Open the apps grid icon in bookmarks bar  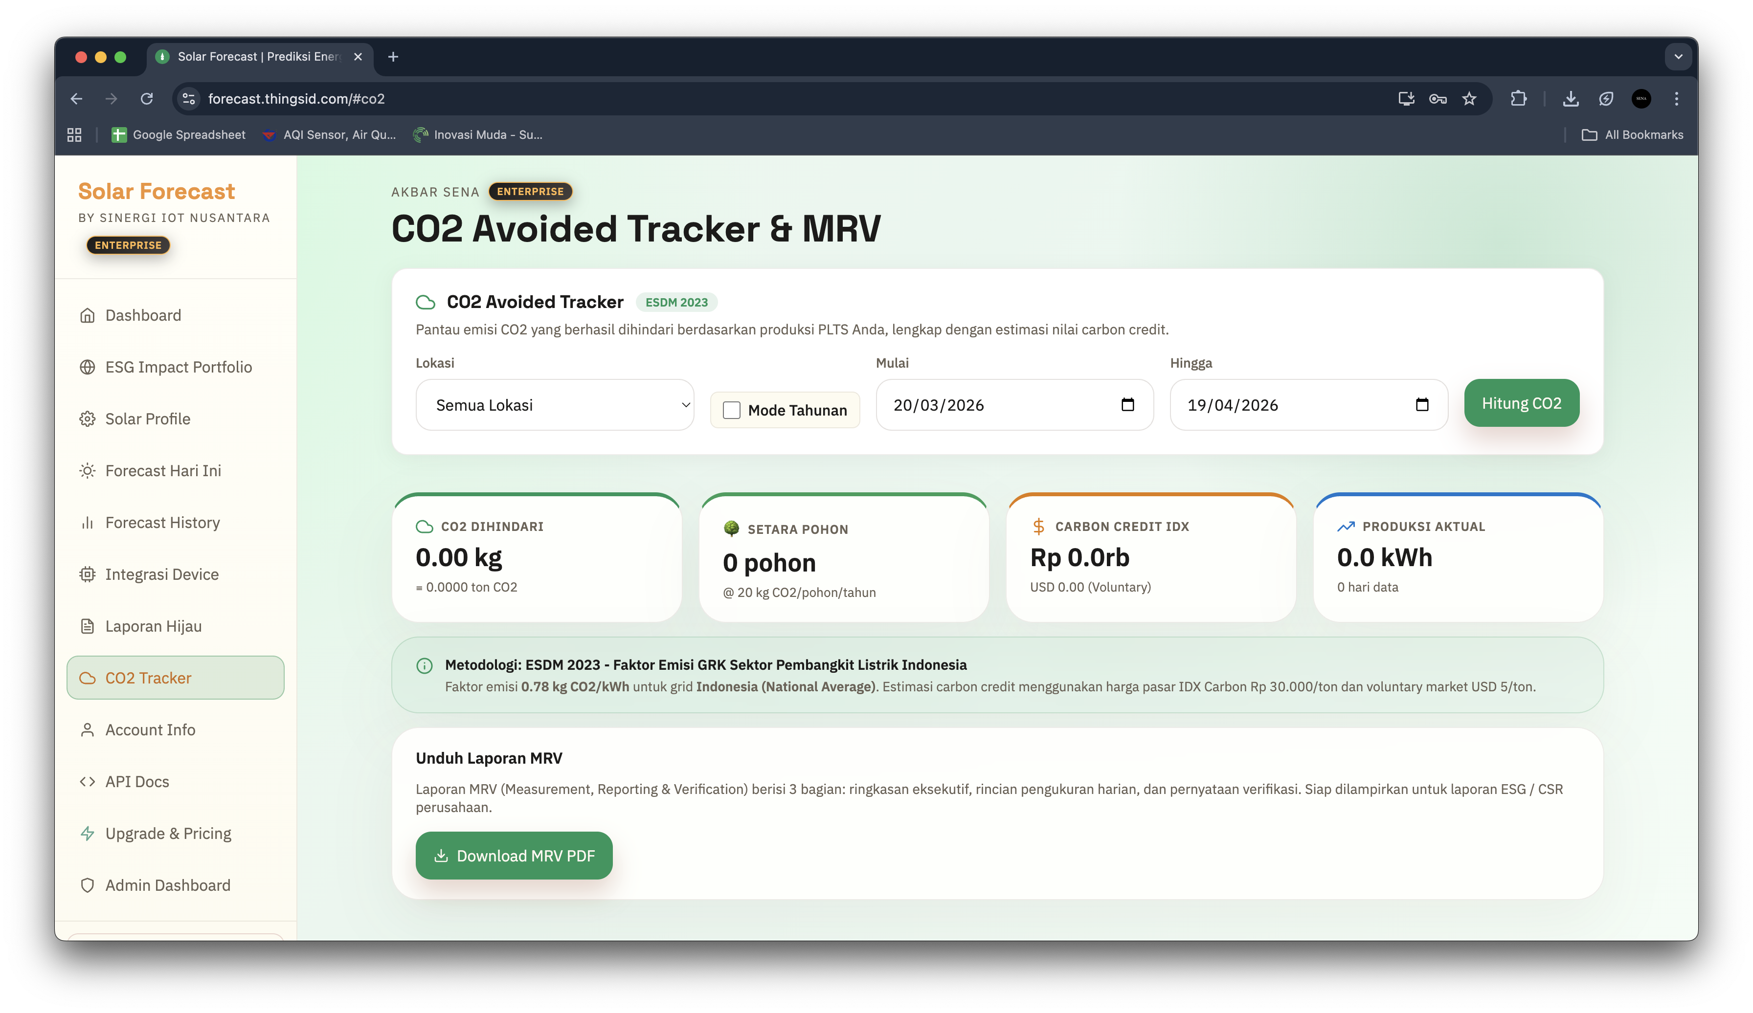pyautogui.click(x=74, y=135)
